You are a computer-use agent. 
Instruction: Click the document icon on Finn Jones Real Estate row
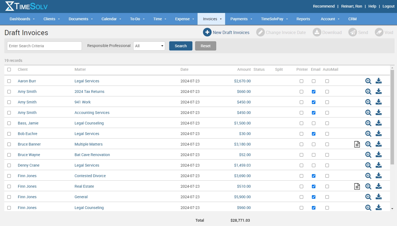click(x=357, y=186)
